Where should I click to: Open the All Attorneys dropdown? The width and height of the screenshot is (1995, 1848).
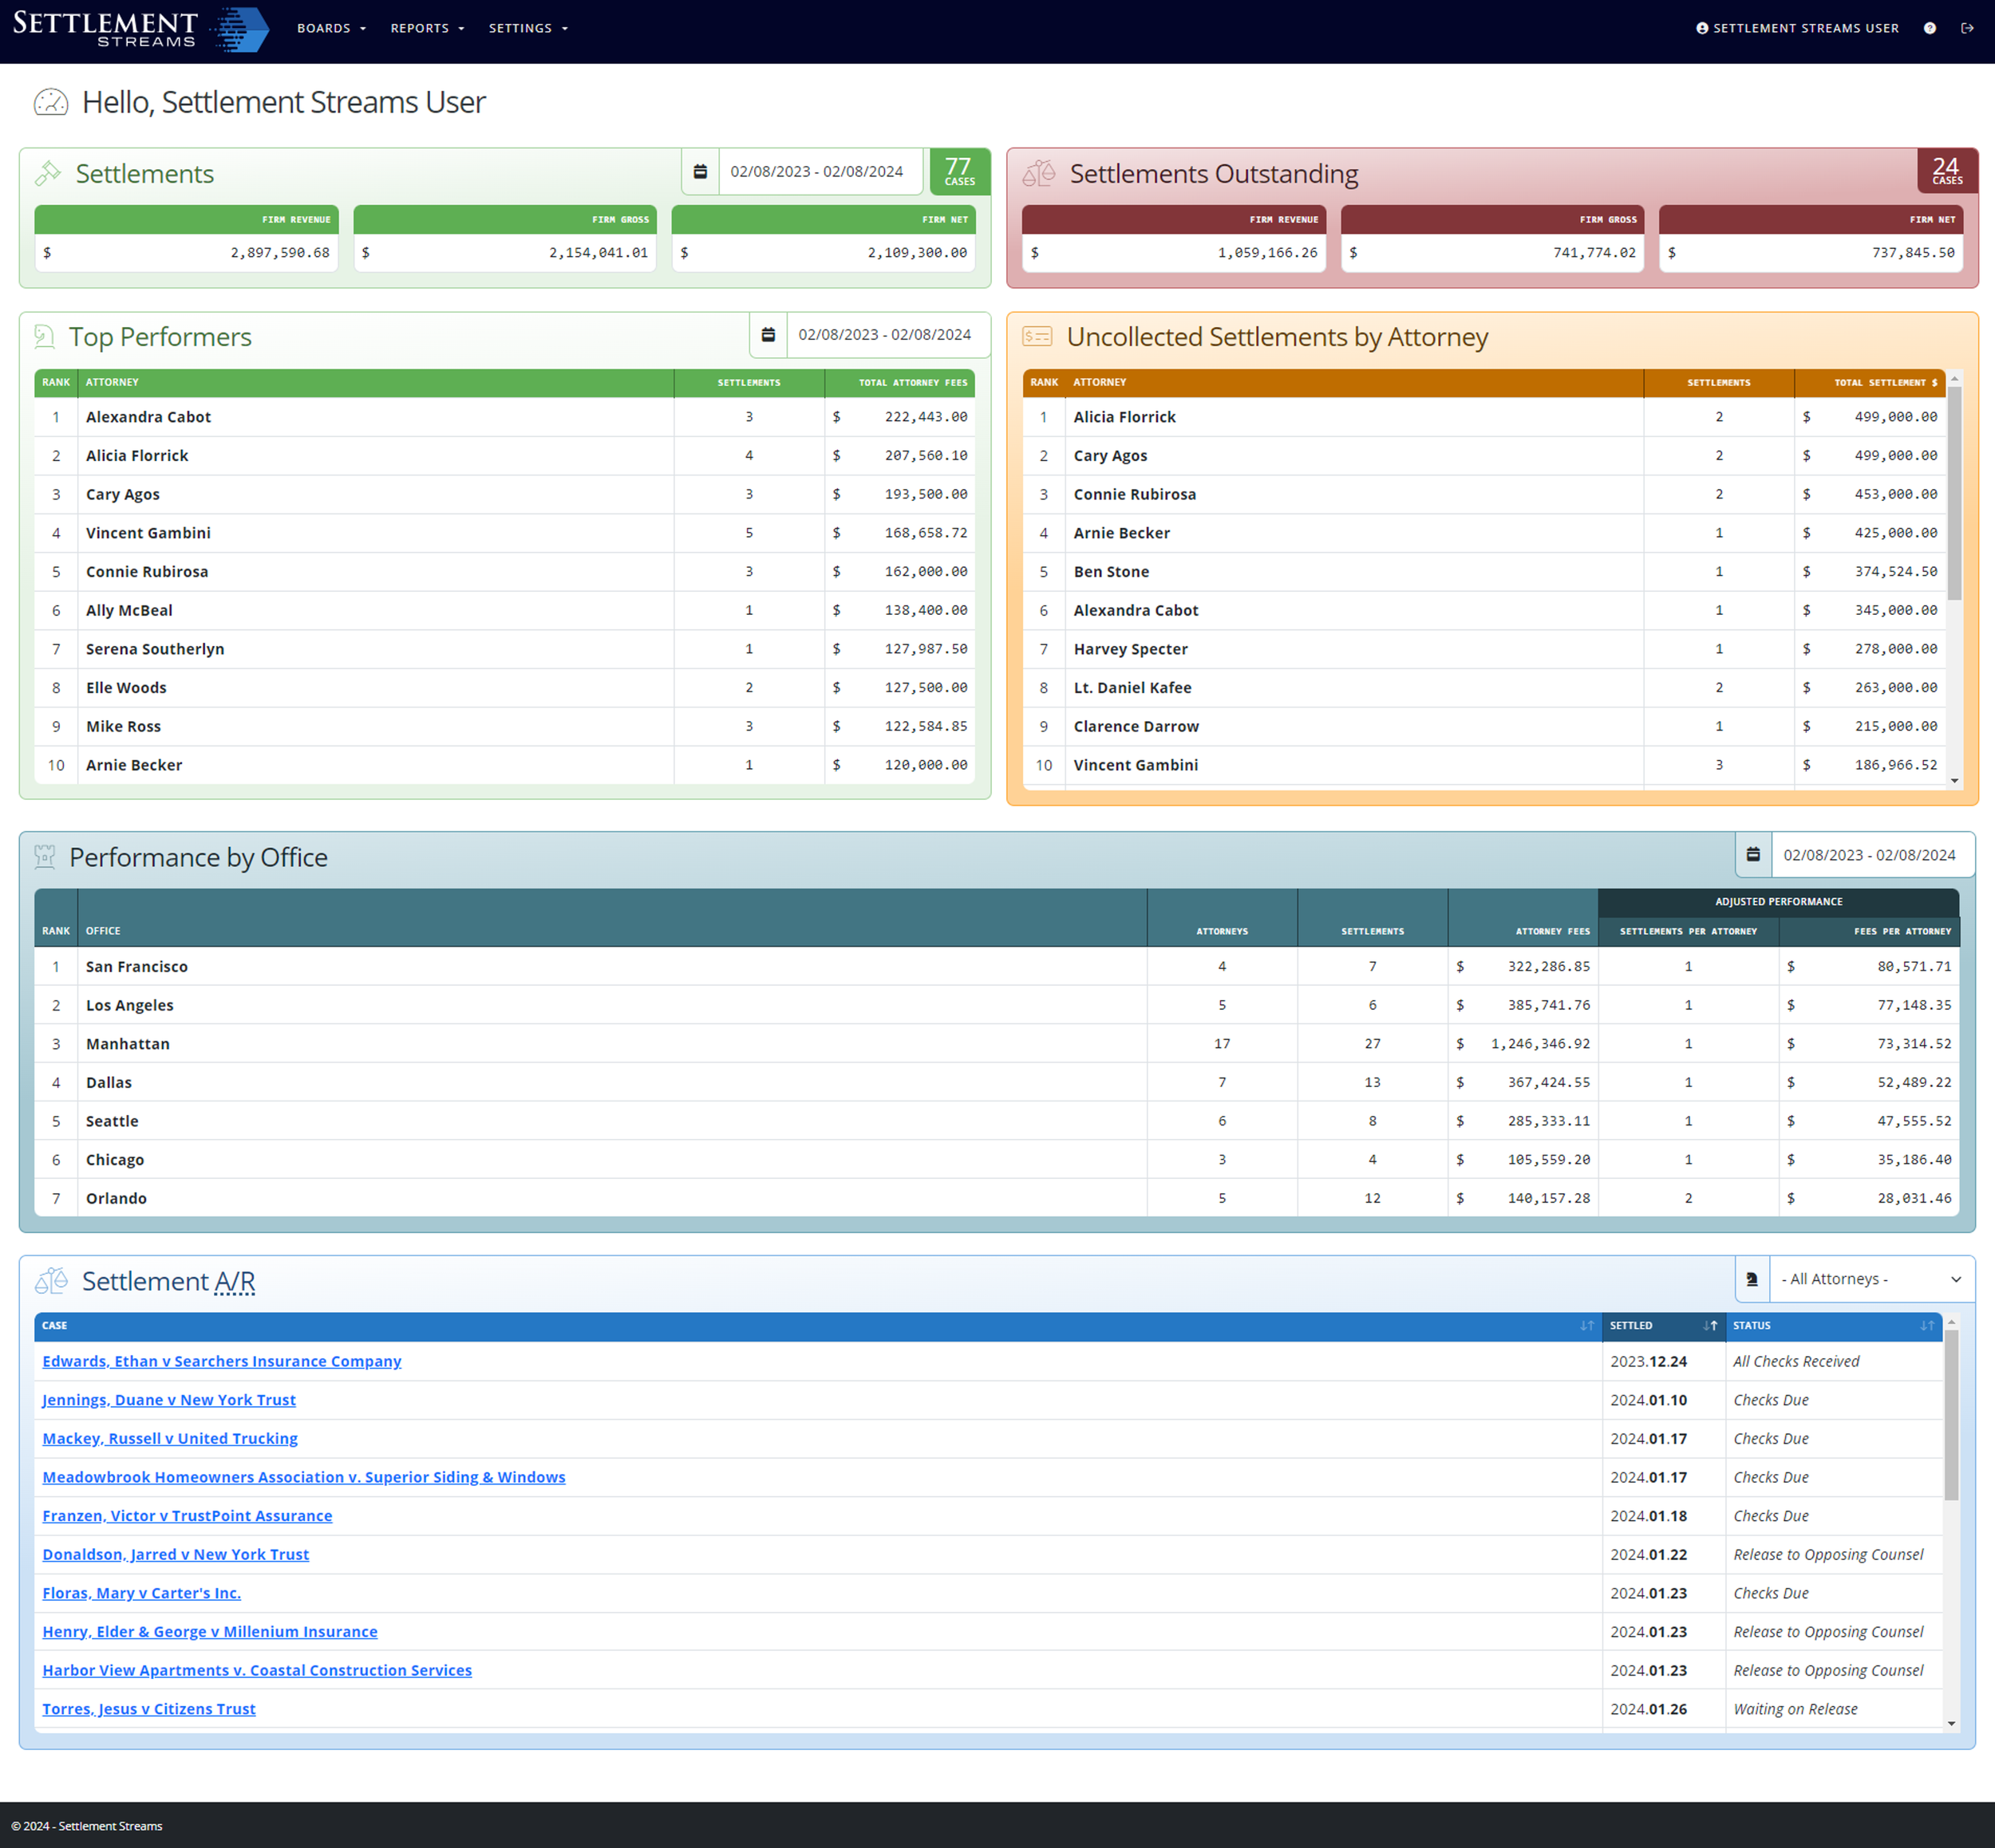coord(1870,1279)
